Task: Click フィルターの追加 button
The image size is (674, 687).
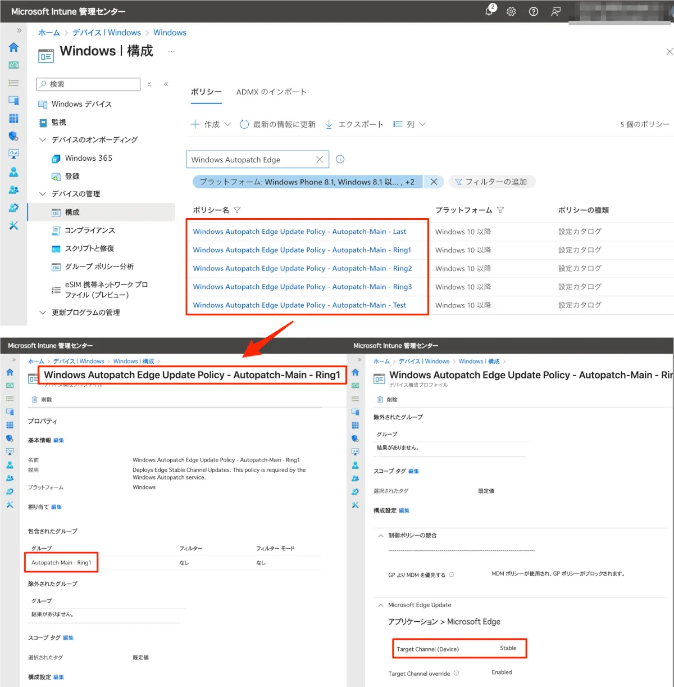Action: click(x=491, y=182)
